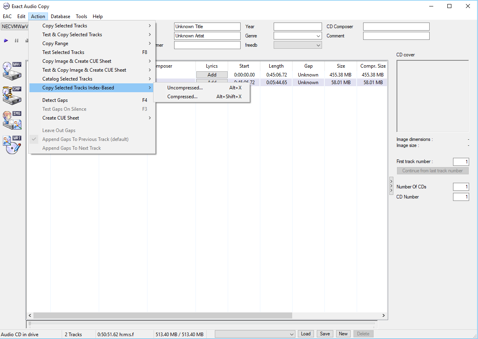478x339 pixels.
Task: Click Test Gaps On Silence item
Action: [x=92, y=109]
